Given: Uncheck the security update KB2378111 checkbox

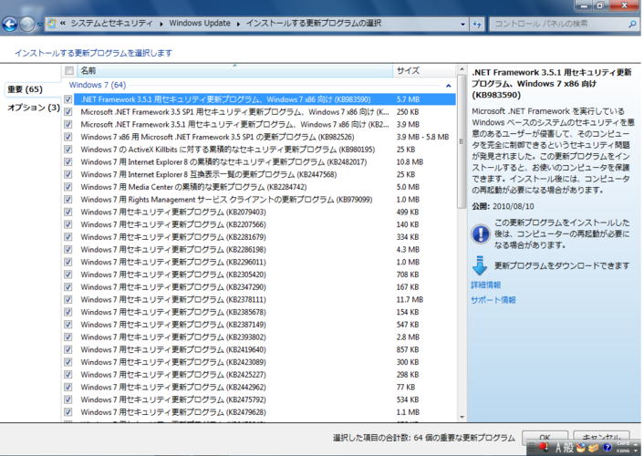Looking at the screenshot, I should click(68, 299).
